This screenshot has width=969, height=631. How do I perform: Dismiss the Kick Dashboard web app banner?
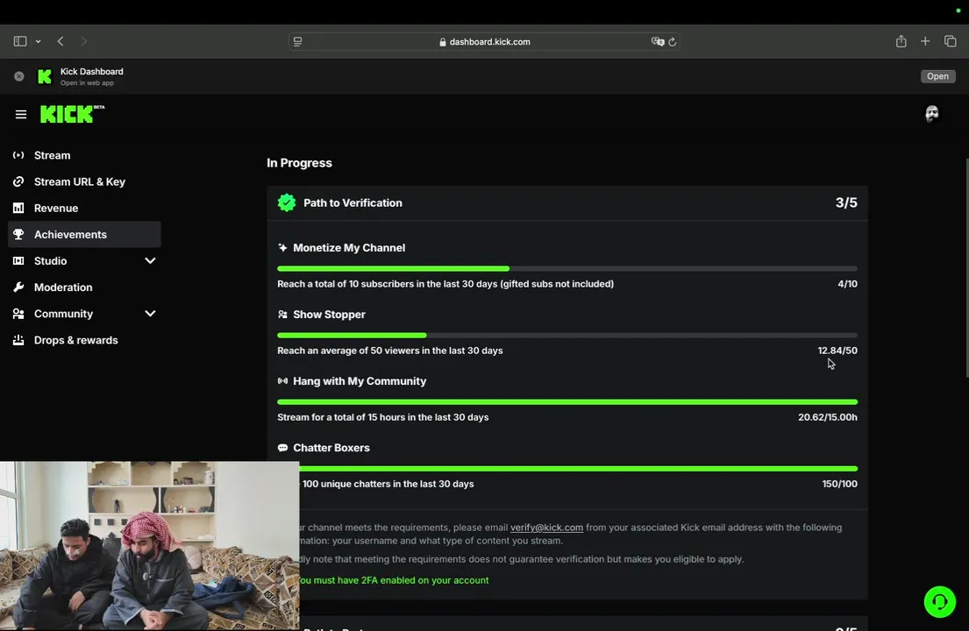(19, 76)
